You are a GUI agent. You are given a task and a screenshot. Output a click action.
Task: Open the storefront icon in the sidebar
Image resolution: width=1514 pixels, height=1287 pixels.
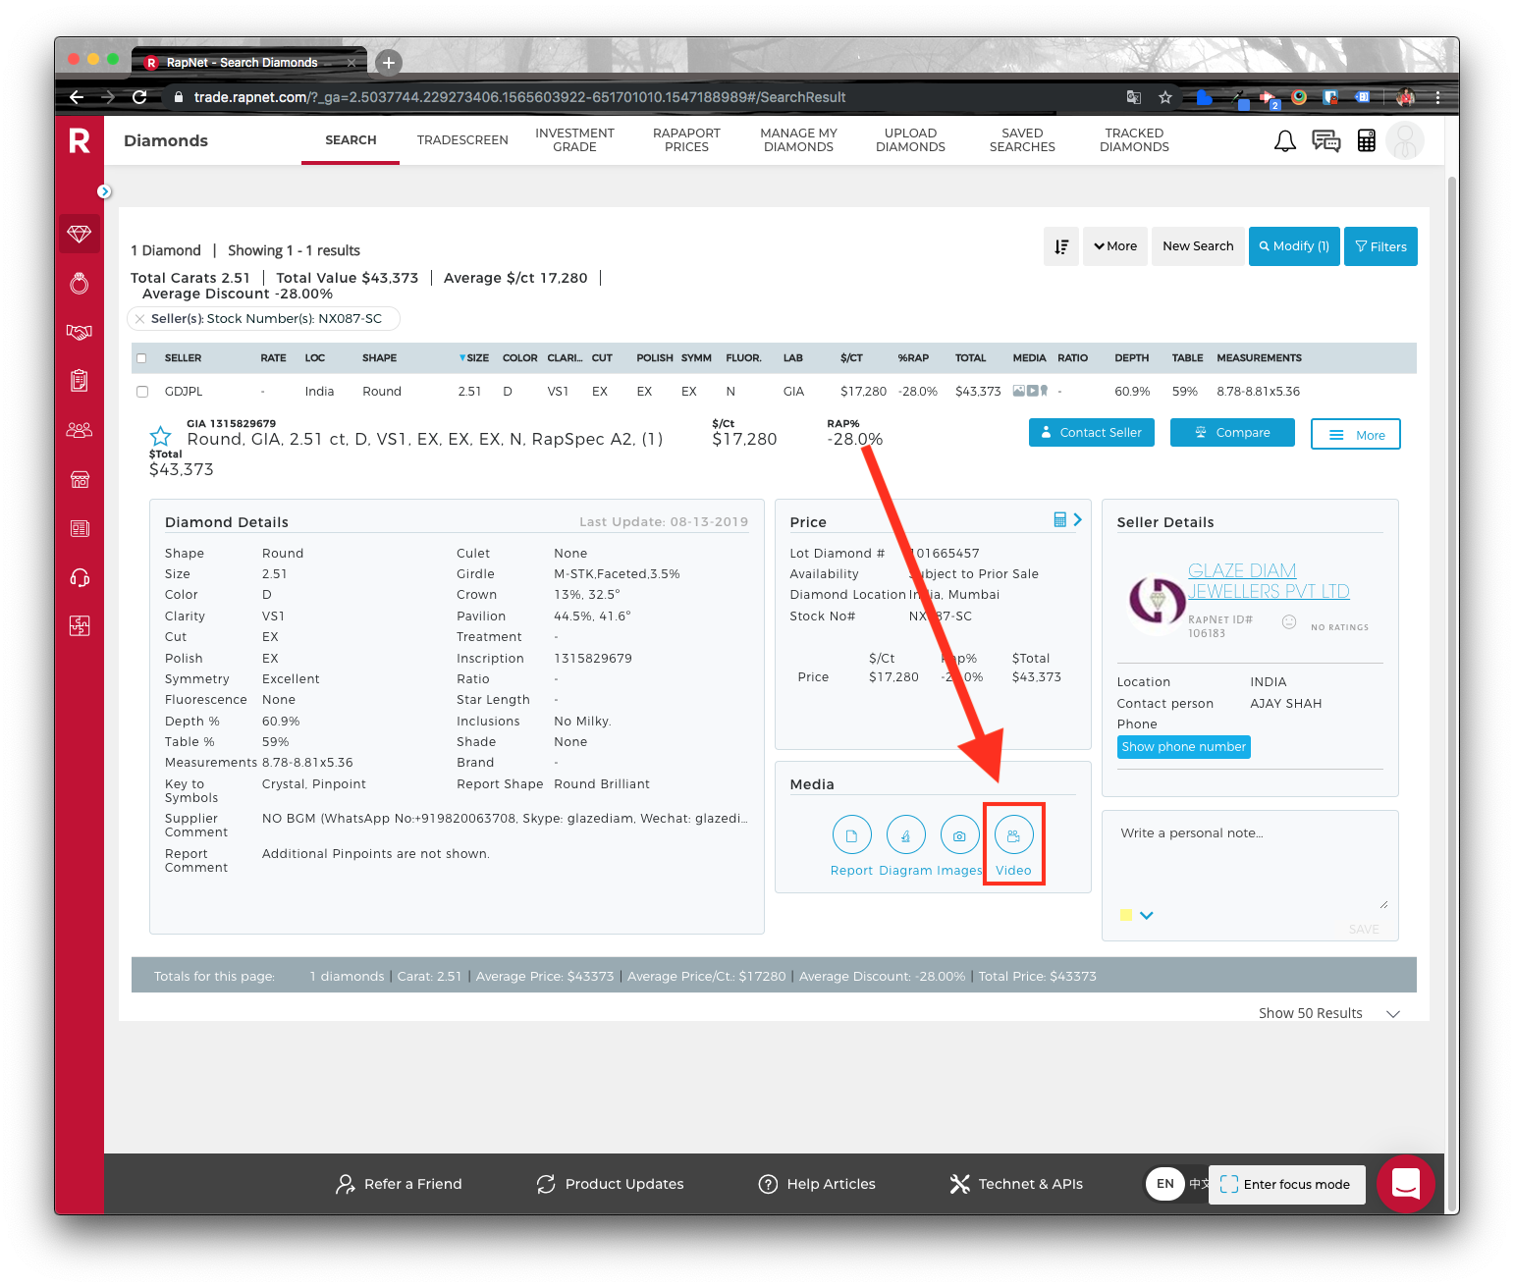click(80, 479)
